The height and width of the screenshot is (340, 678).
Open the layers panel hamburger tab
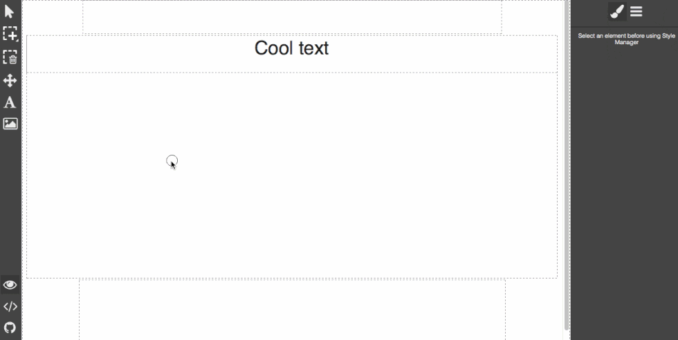(x=636, y=12)
